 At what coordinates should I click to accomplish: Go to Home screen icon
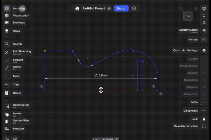click(77, 9)
